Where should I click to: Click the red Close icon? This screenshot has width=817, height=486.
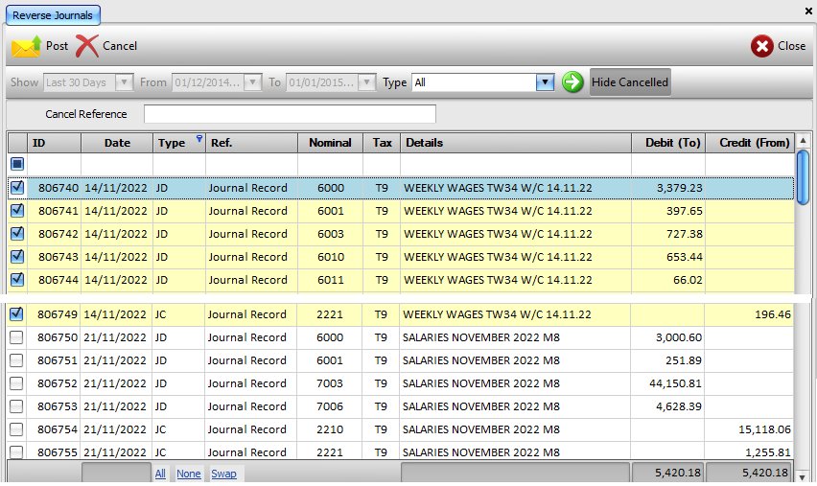(762, 46)
